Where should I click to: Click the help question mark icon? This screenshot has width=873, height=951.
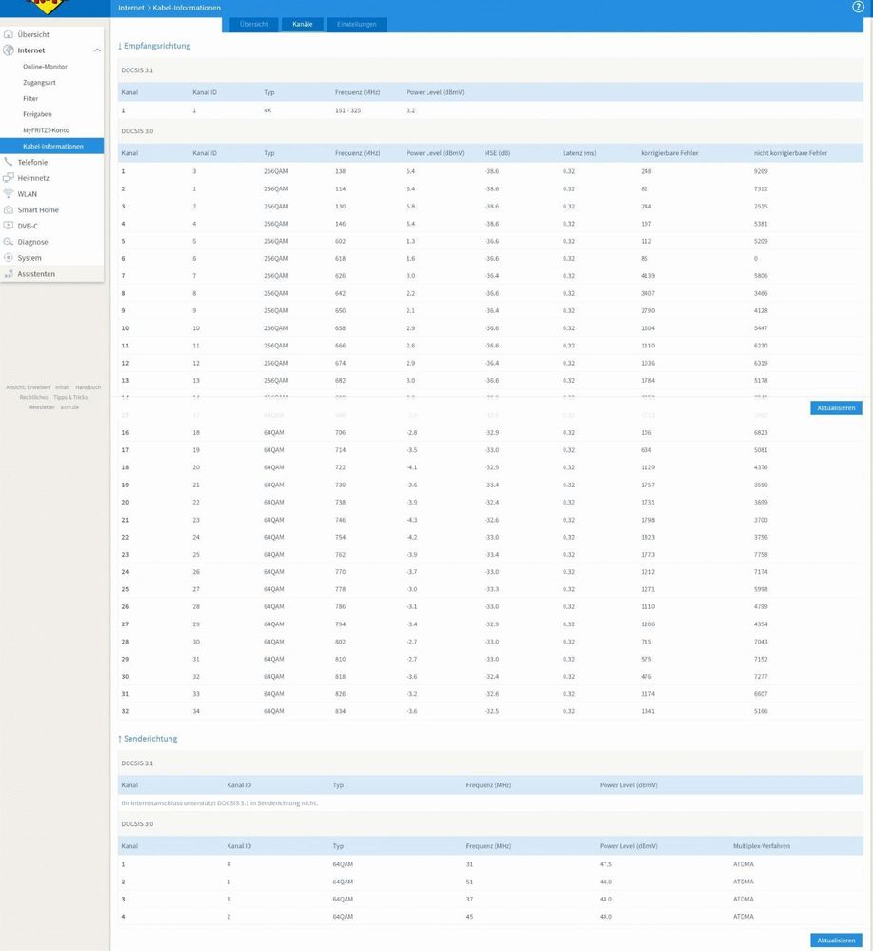tap(858, 8)
